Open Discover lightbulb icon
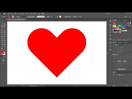 [110, 14]
